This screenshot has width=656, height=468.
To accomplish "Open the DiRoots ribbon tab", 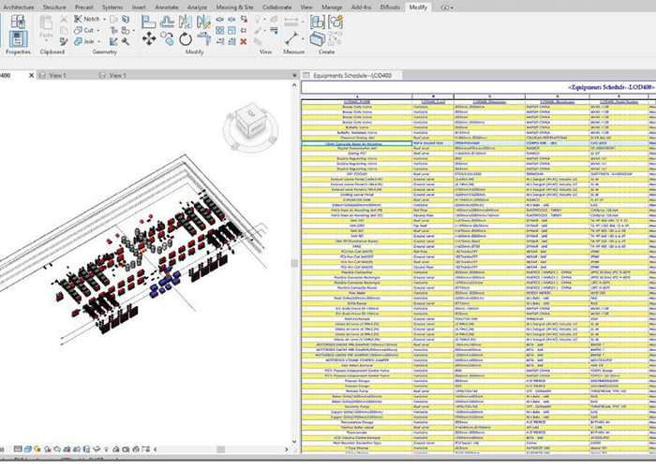I will (x=390, y=7).
